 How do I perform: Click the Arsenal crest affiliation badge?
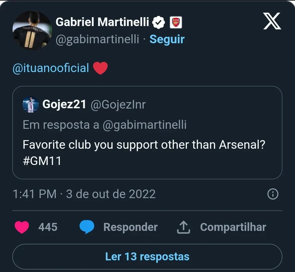point(176,22)
